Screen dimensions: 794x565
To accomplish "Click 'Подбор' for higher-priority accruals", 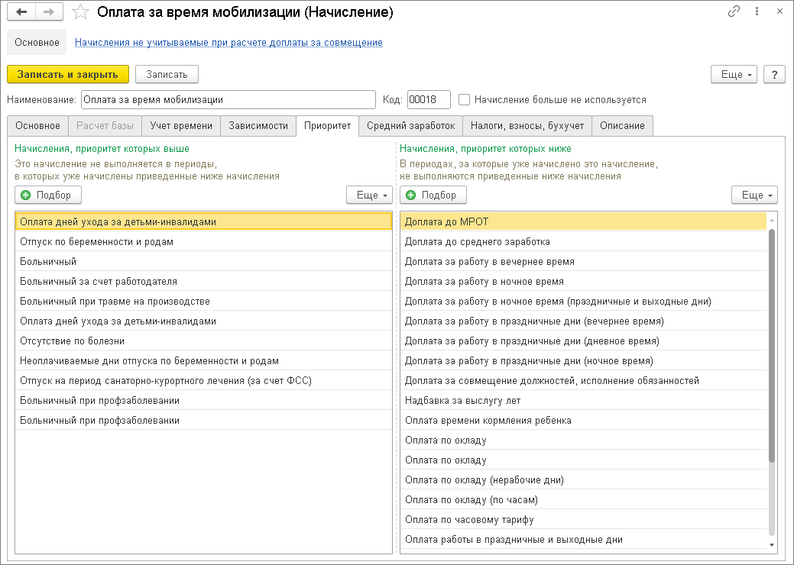I will (x=48, y=195).
